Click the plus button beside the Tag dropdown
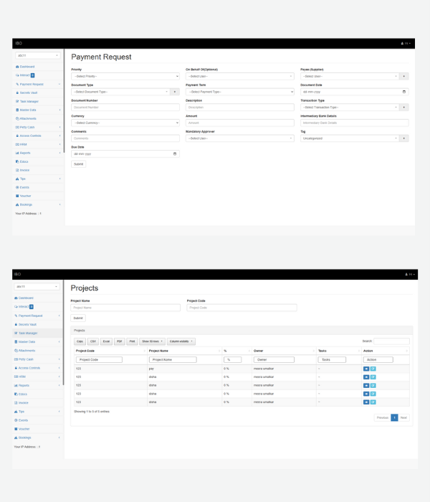Image resolution: width=430 pixels, height=502 pixels. (x=404, y=138)
